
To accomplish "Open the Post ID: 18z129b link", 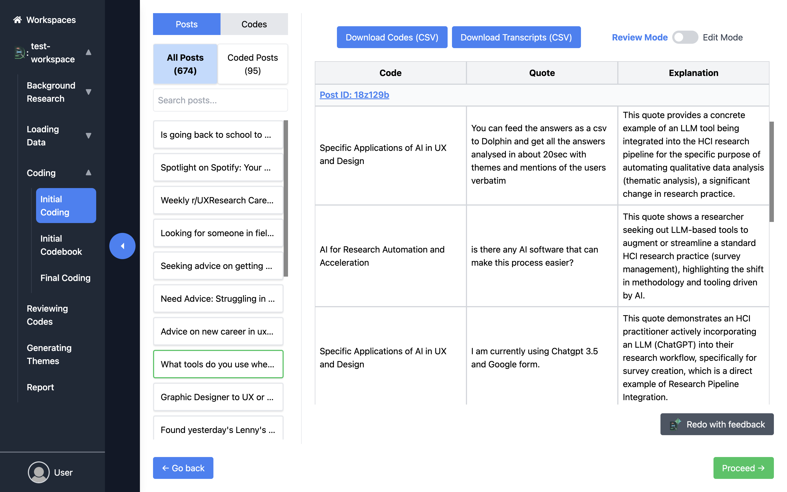I will point(354,95).
